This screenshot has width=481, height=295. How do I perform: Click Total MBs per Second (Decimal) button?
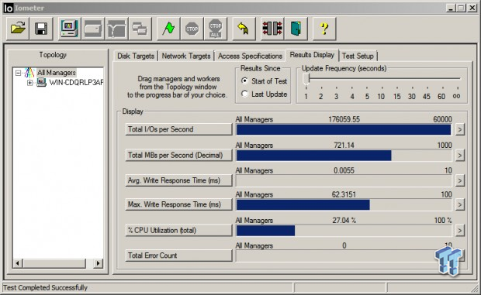click(178, 155)
